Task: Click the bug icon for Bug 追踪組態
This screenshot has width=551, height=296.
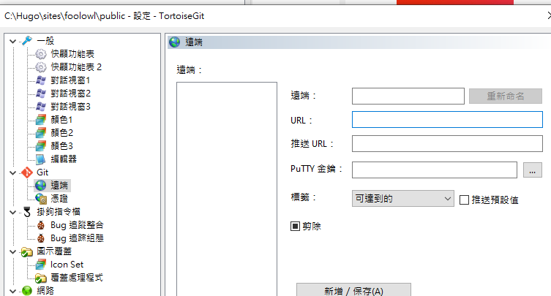Action: click(41, 238)
